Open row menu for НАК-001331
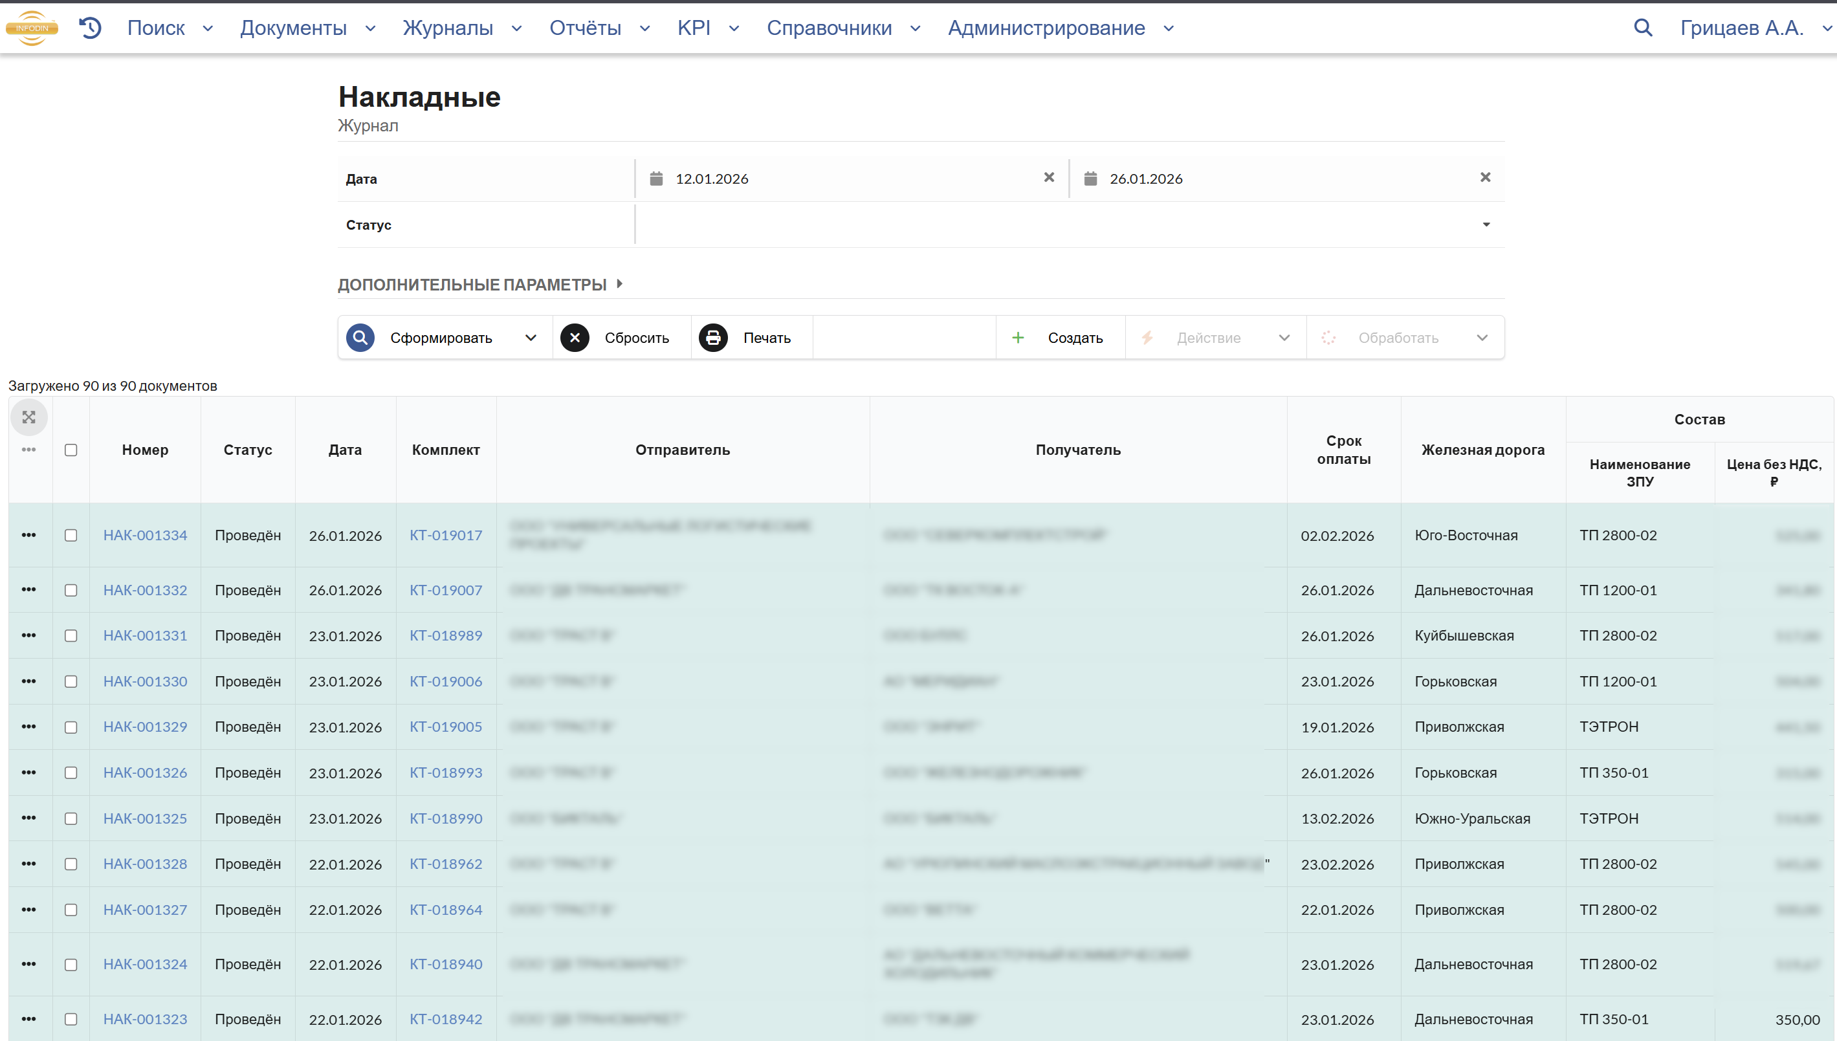1837x1041 pixels. [x=28, y=635]
